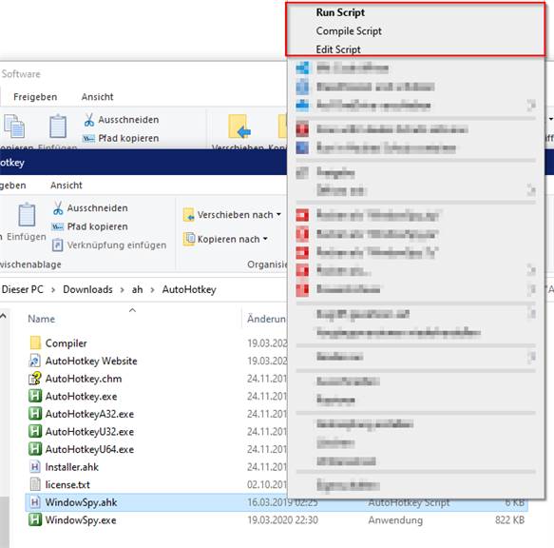Select the Compiler folder icon
The image size is (554, 548).
35,342
